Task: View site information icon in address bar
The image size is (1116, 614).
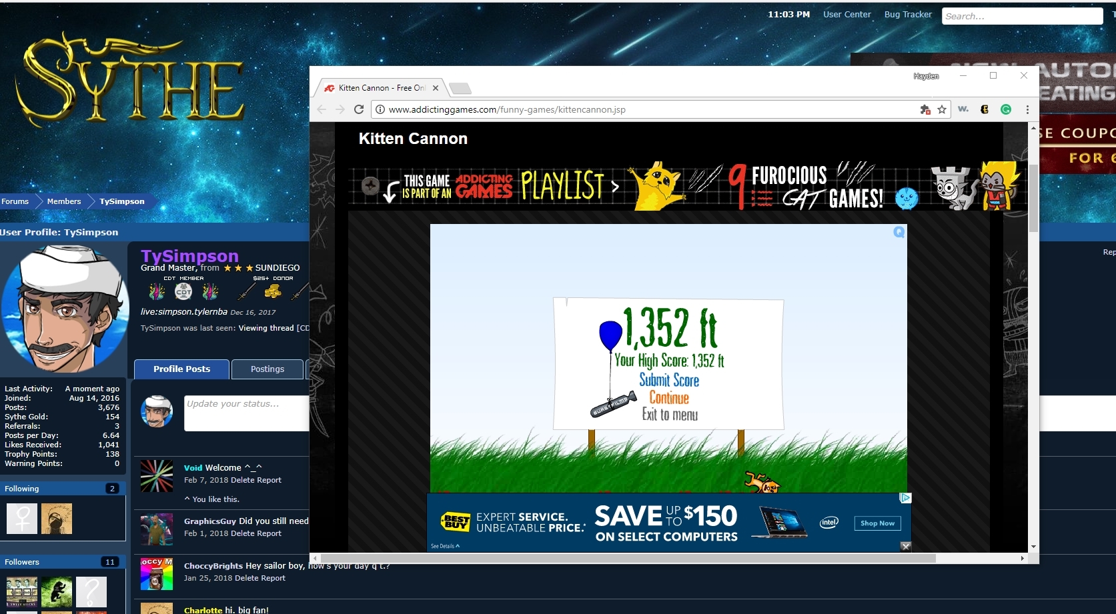Action: [380, 109]
